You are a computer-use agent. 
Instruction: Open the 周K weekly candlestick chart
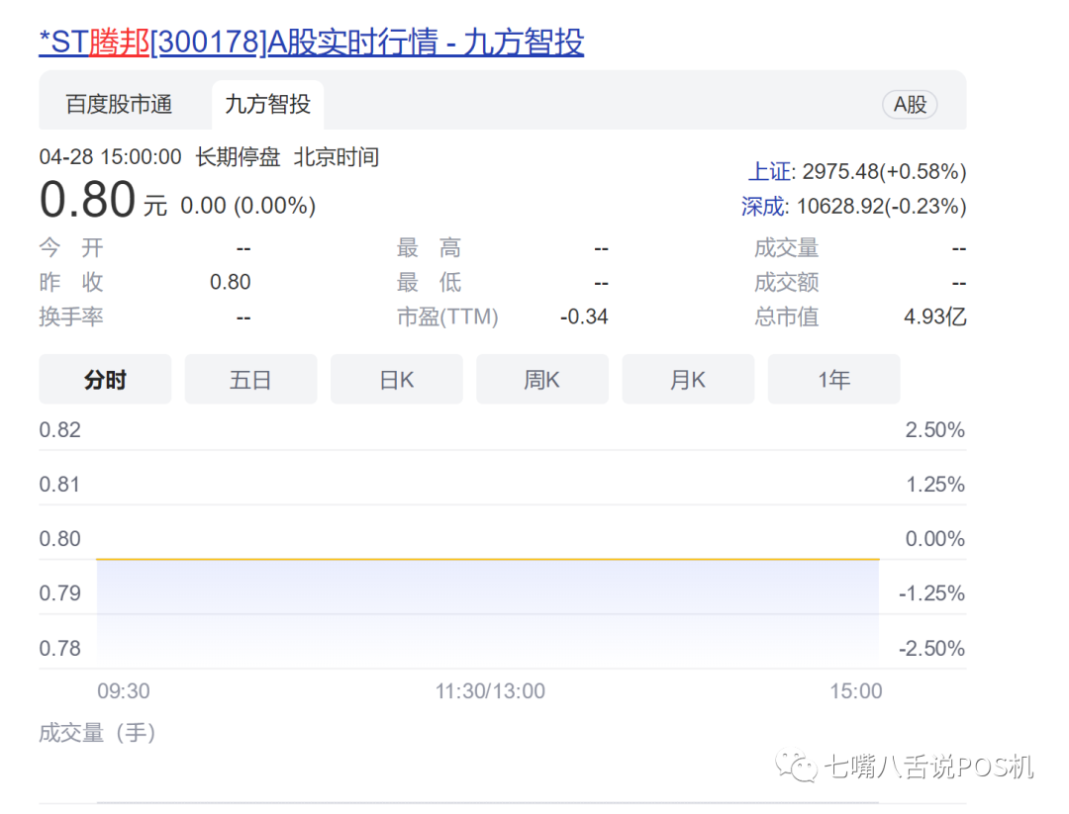point(541,379)
